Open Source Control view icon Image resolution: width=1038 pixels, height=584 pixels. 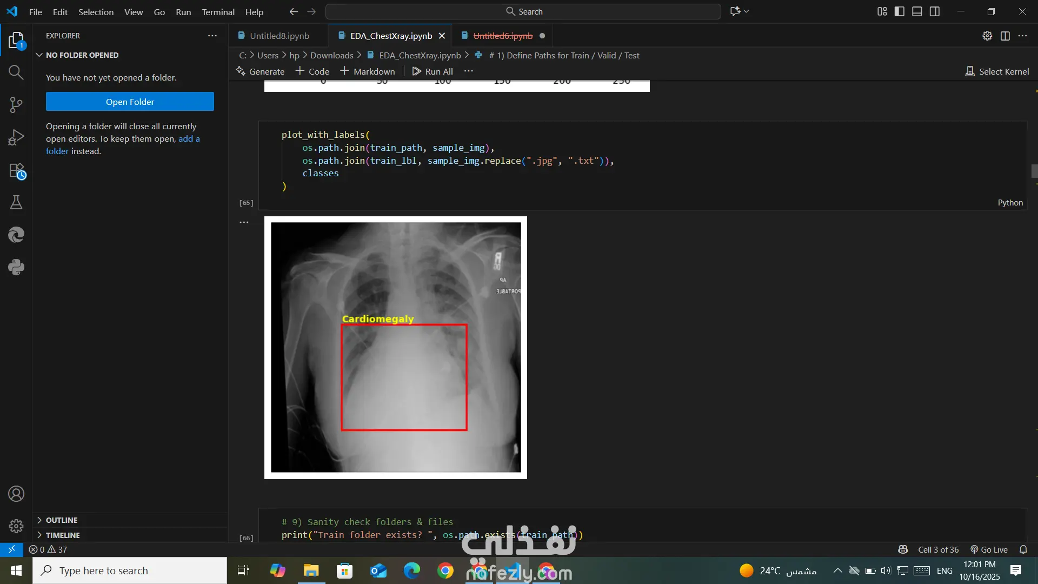(16, 105)
